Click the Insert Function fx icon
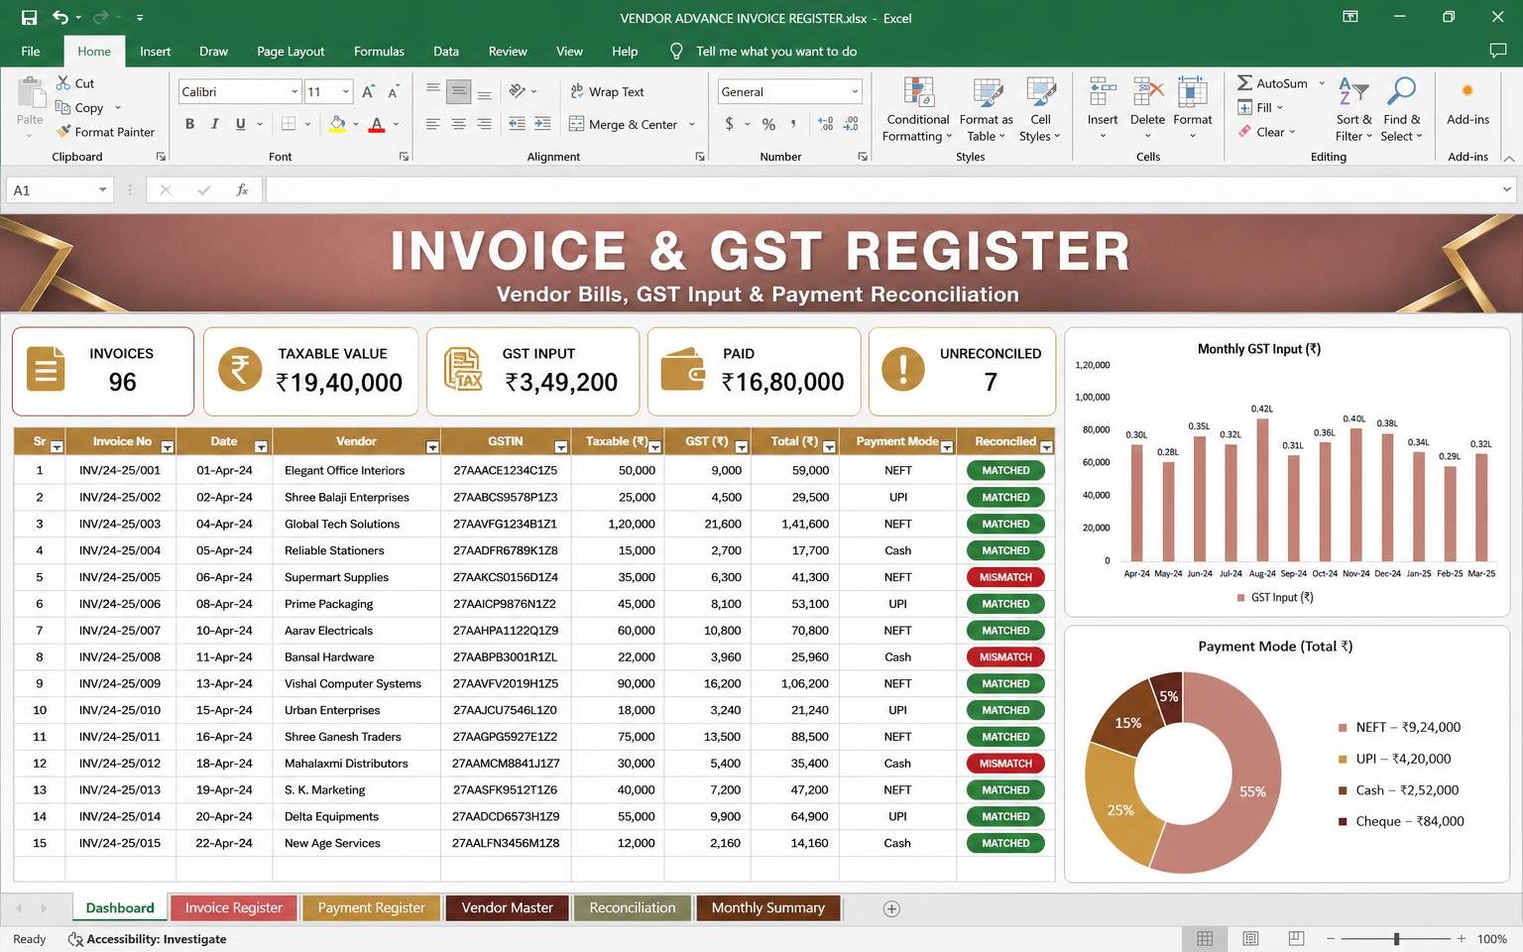 242,189
